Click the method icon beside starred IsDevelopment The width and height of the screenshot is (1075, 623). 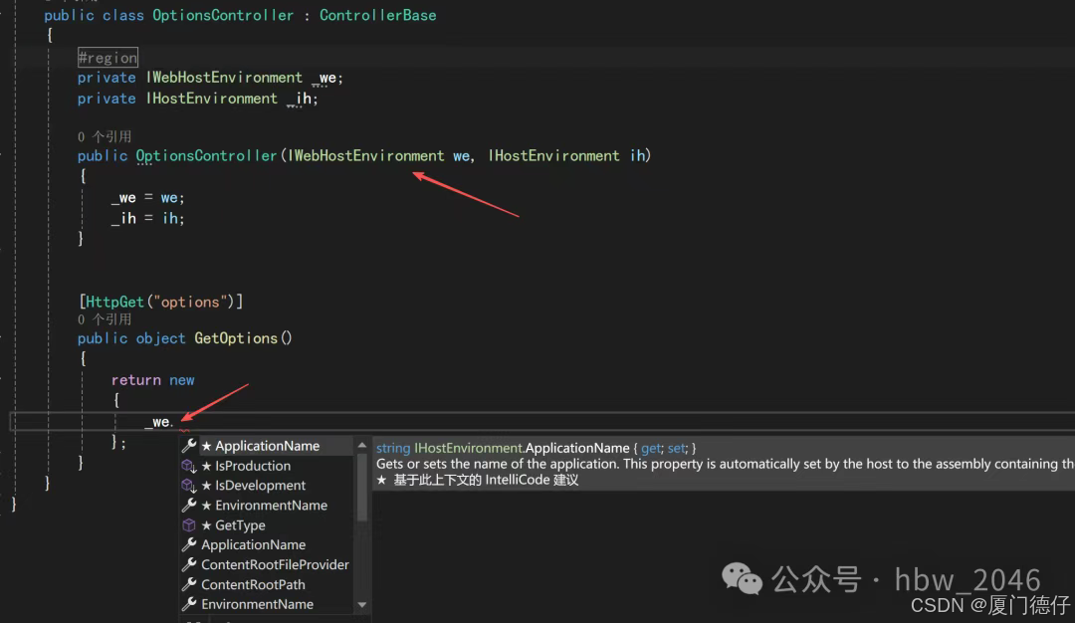188,486
